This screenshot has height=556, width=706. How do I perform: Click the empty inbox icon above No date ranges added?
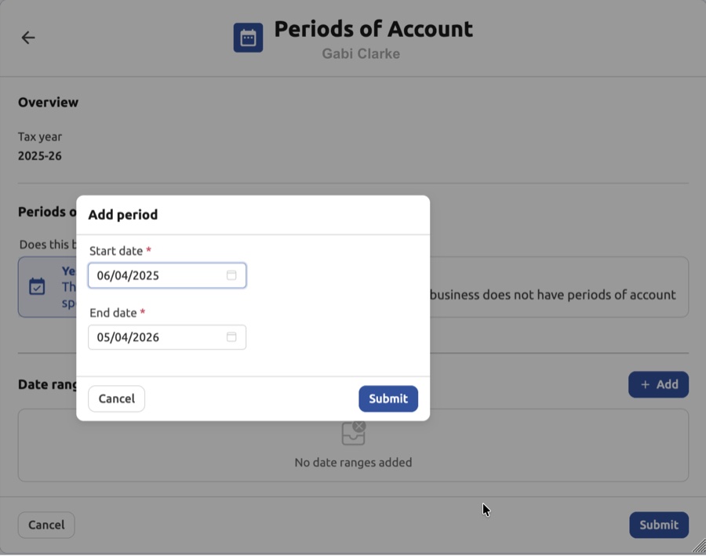(353, 432)
